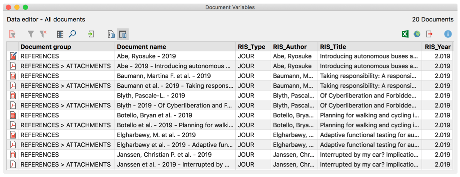Open as HTML using the globe icon

pos(417,34)
